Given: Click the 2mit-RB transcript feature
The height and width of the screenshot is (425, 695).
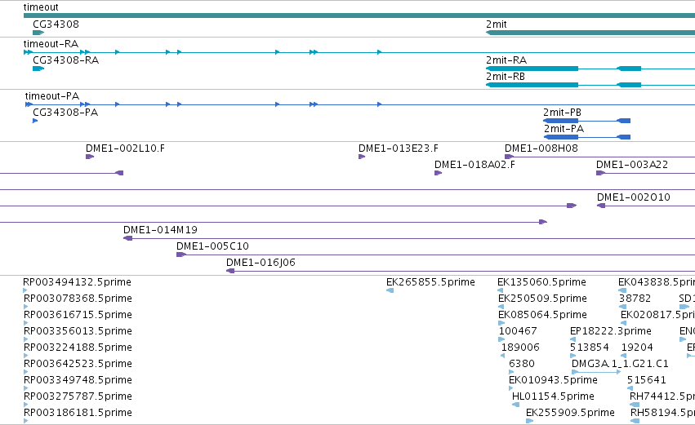Looking at the screenshot, I should coord(590,85).
